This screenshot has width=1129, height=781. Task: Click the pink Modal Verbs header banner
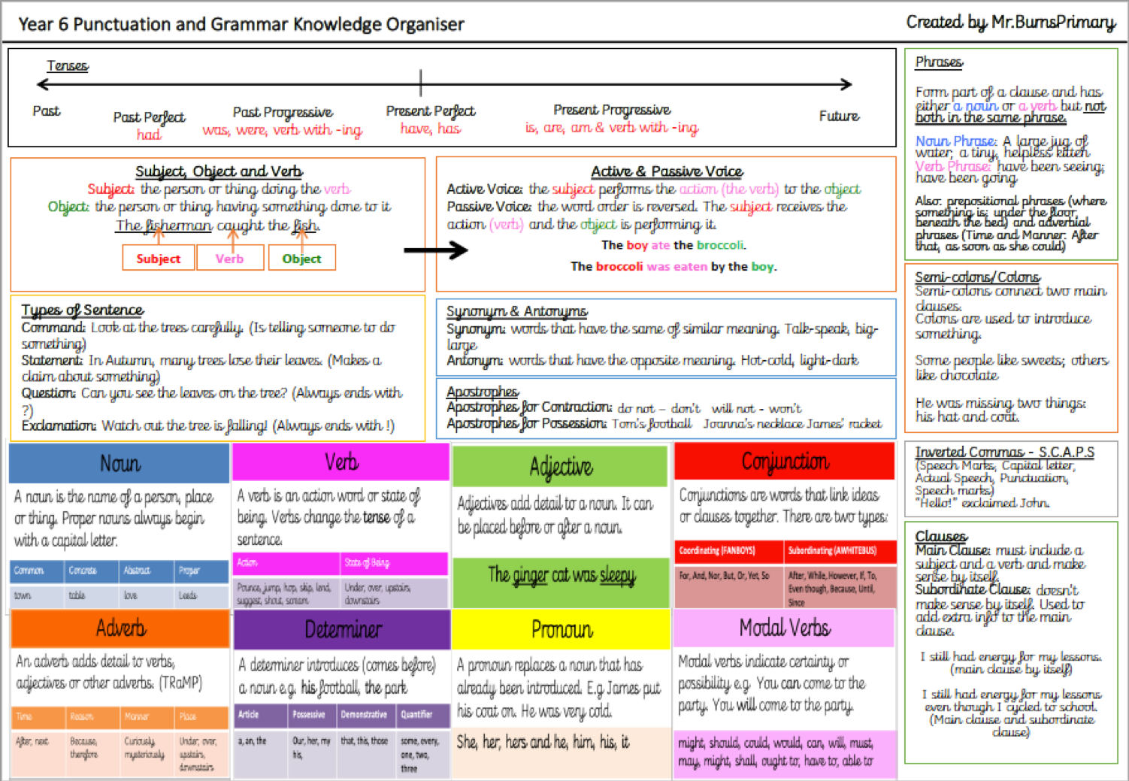pos(784,628)
